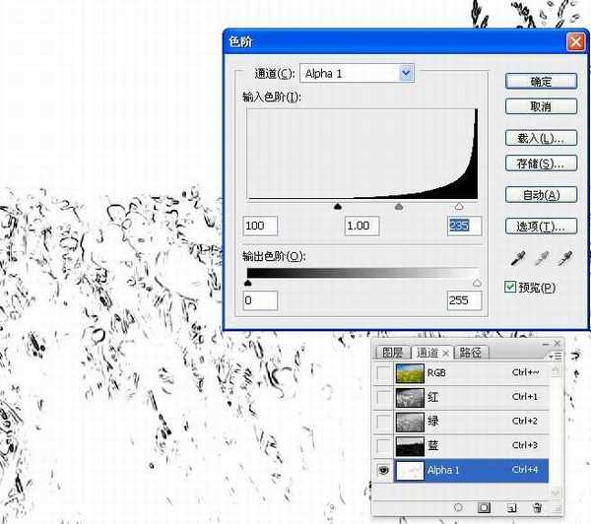Click the 载入(L)... Load button
This screenshot has width=591, height=524.
coord(541,138)
